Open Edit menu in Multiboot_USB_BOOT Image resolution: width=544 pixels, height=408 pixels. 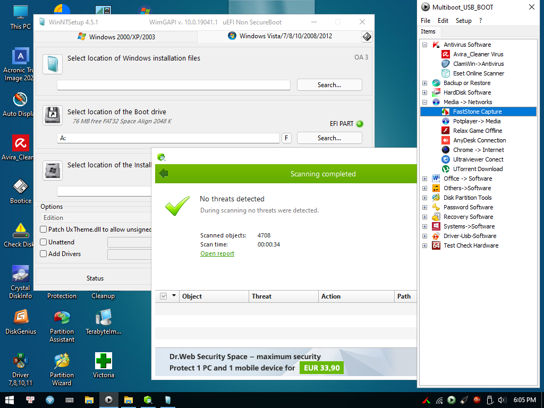pos(443,21)
